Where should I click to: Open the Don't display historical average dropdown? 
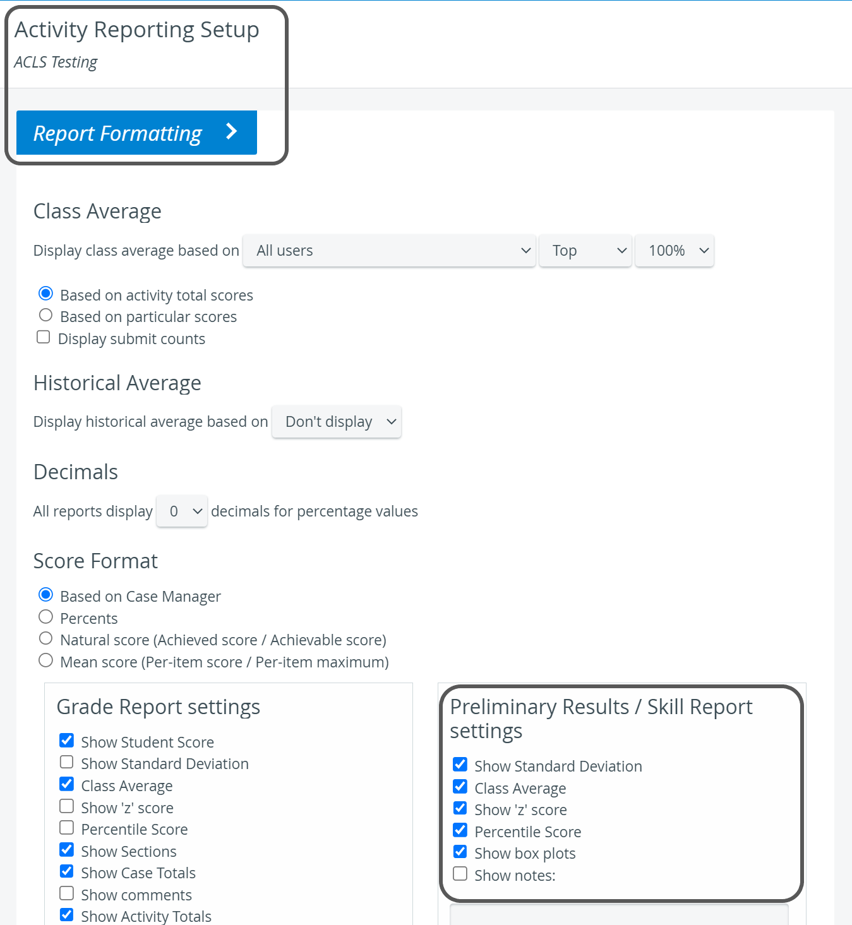coord(337,422)
